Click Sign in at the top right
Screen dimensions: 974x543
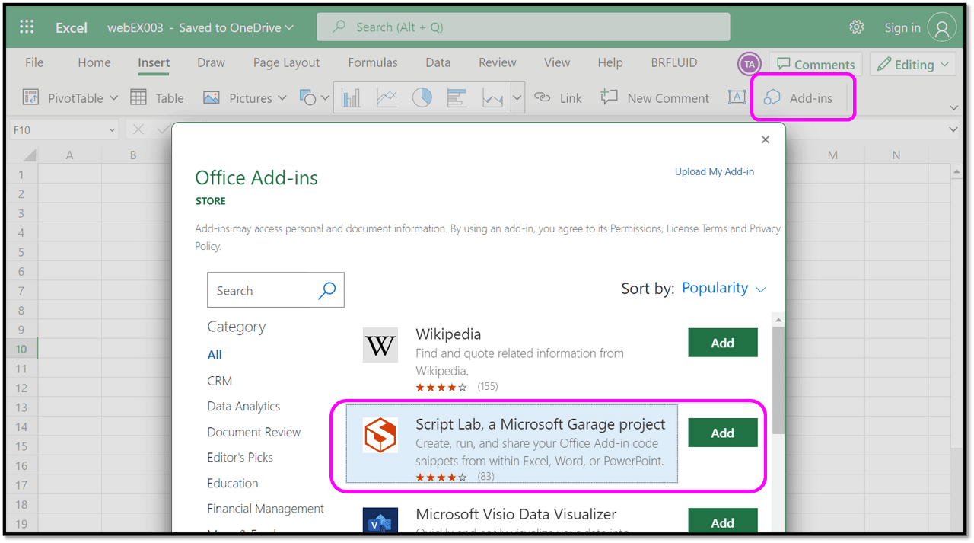tap(902, 28)
